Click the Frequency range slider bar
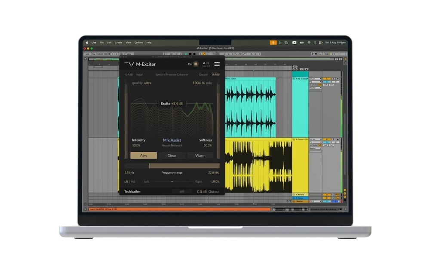Screen dimensions: 430x273 click(172, 166)
